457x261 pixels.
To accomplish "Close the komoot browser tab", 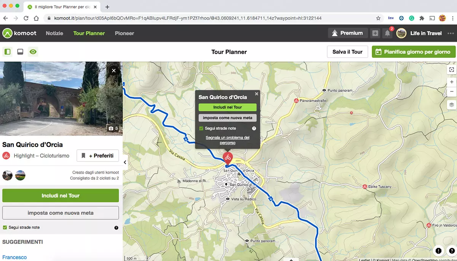I will 95,7.
